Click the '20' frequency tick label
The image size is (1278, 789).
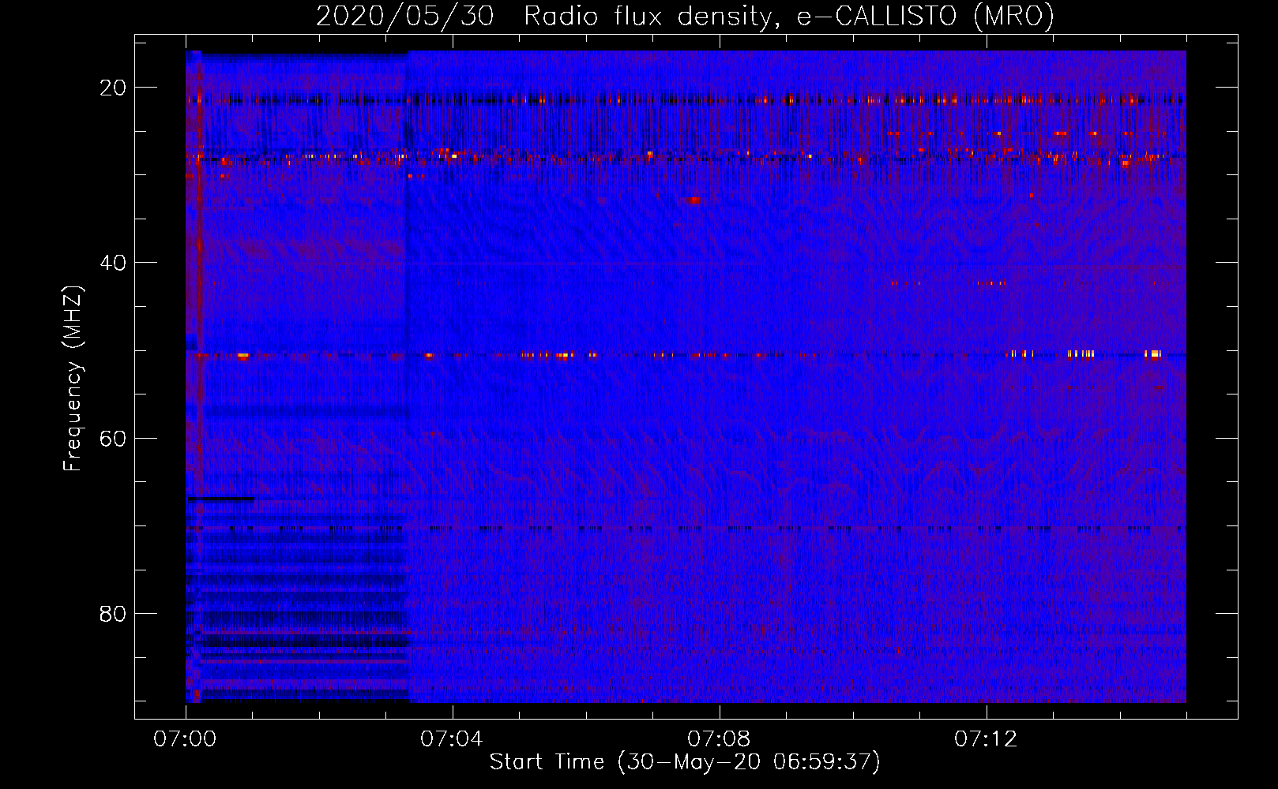[x=114, y=88]
